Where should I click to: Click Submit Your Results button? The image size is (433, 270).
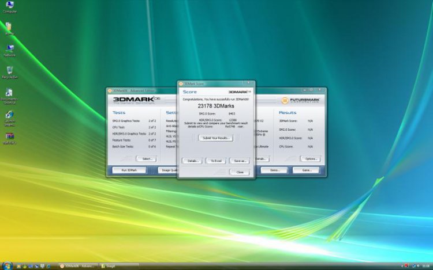[216, 138]
